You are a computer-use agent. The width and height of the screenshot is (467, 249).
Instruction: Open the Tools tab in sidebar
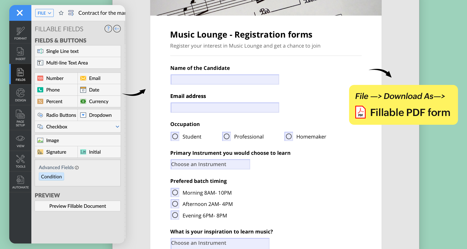tap(21, 161)
